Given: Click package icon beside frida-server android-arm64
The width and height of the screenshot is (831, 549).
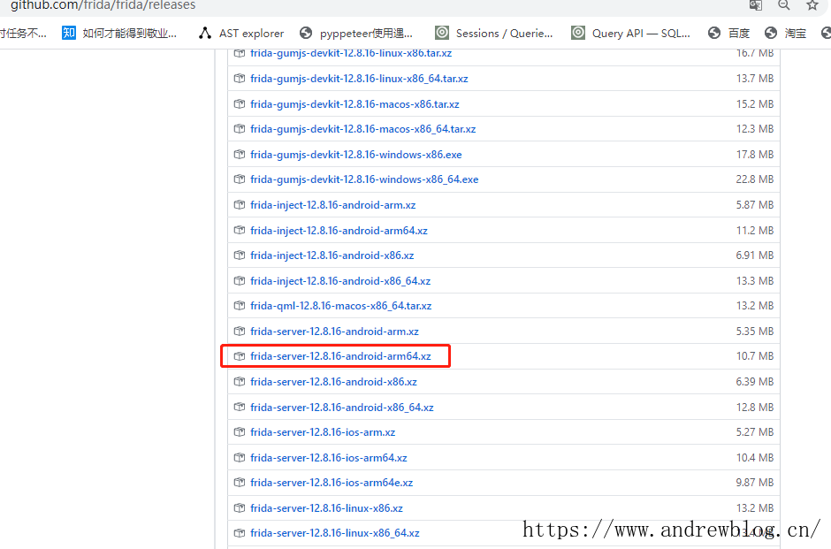Looking at the screenshot, I should click(x=240, y=356).
